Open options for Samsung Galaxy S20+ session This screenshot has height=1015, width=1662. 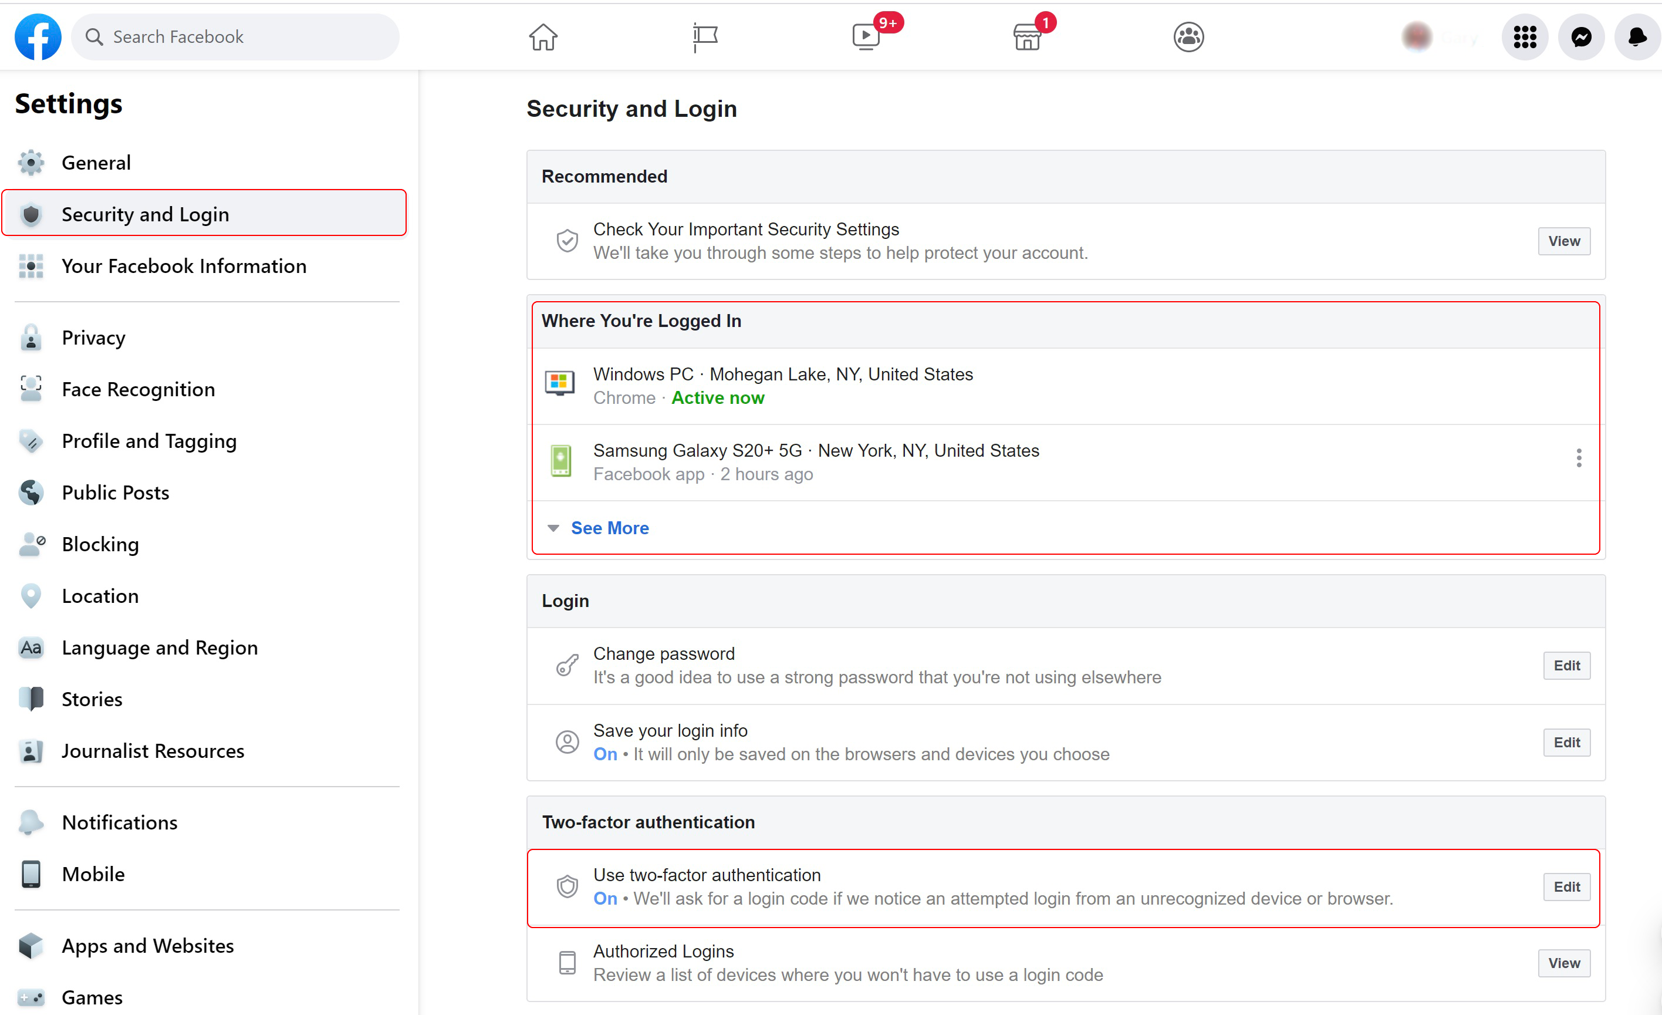point(1578,457)
